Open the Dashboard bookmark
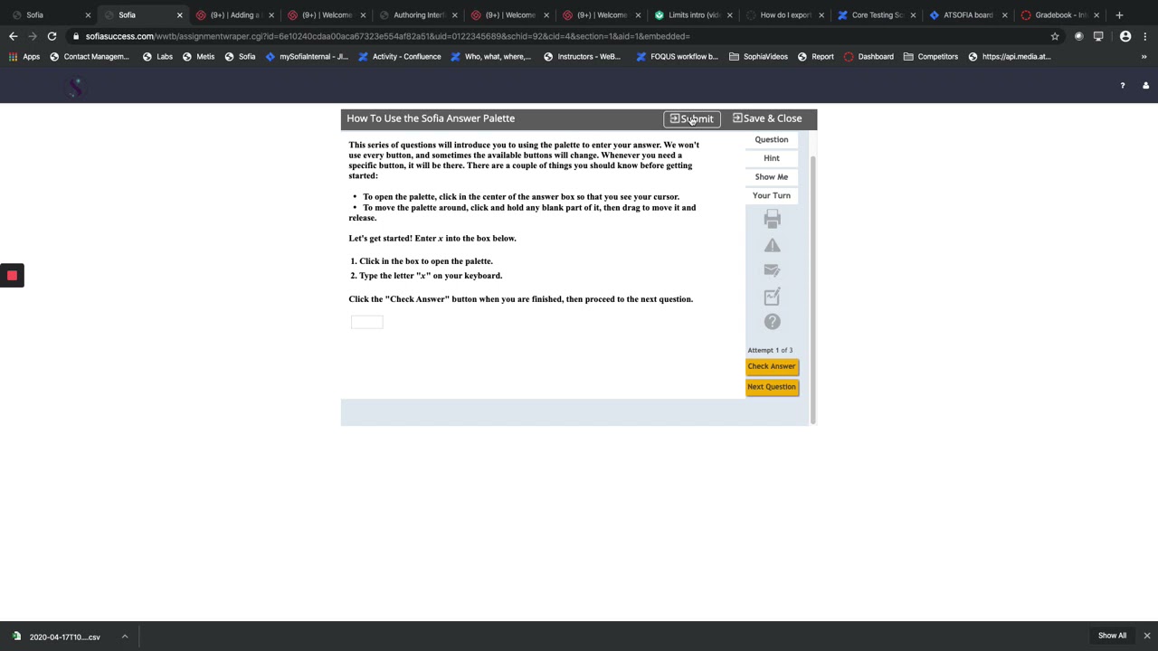Viewport: 1158px width, 651px height. pos(868,56)
